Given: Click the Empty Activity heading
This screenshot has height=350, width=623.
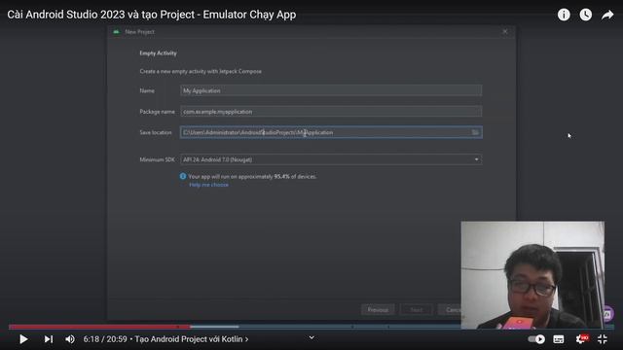Looking at the screenshot, I should coord(158,53).
